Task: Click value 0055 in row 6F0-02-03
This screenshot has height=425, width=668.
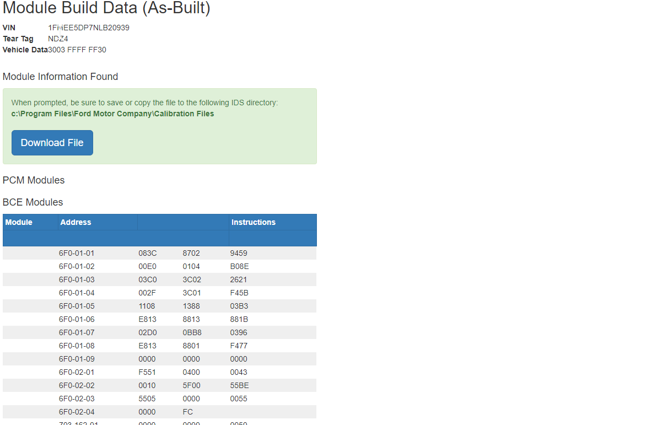Action: coord(239,399)
